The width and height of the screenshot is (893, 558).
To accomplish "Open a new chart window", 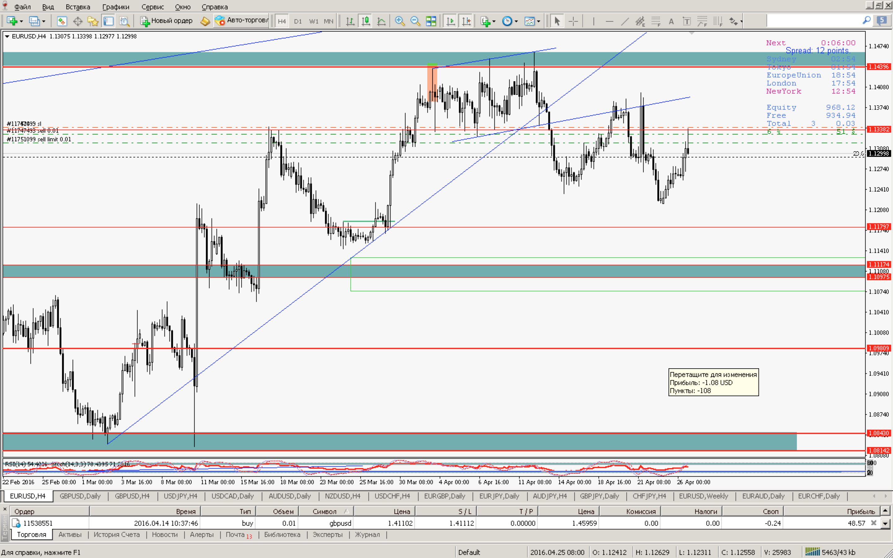I will pyautogui.click(x=12, y=21).
